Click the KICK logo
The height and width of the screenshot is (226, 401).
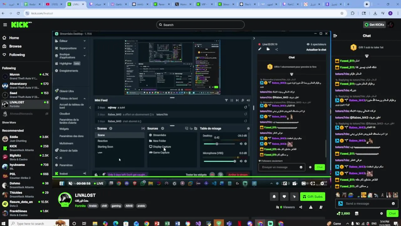pos(21,25)
